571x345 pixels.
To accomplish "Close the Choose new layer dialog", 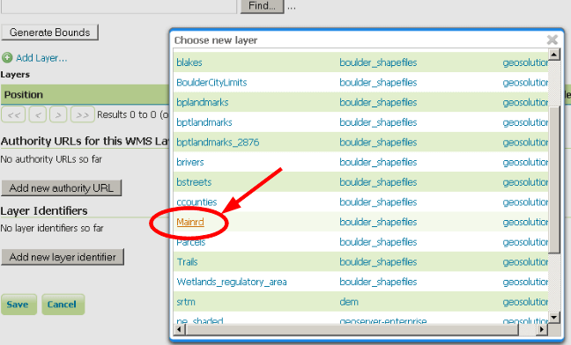I will tap(552, 40).
